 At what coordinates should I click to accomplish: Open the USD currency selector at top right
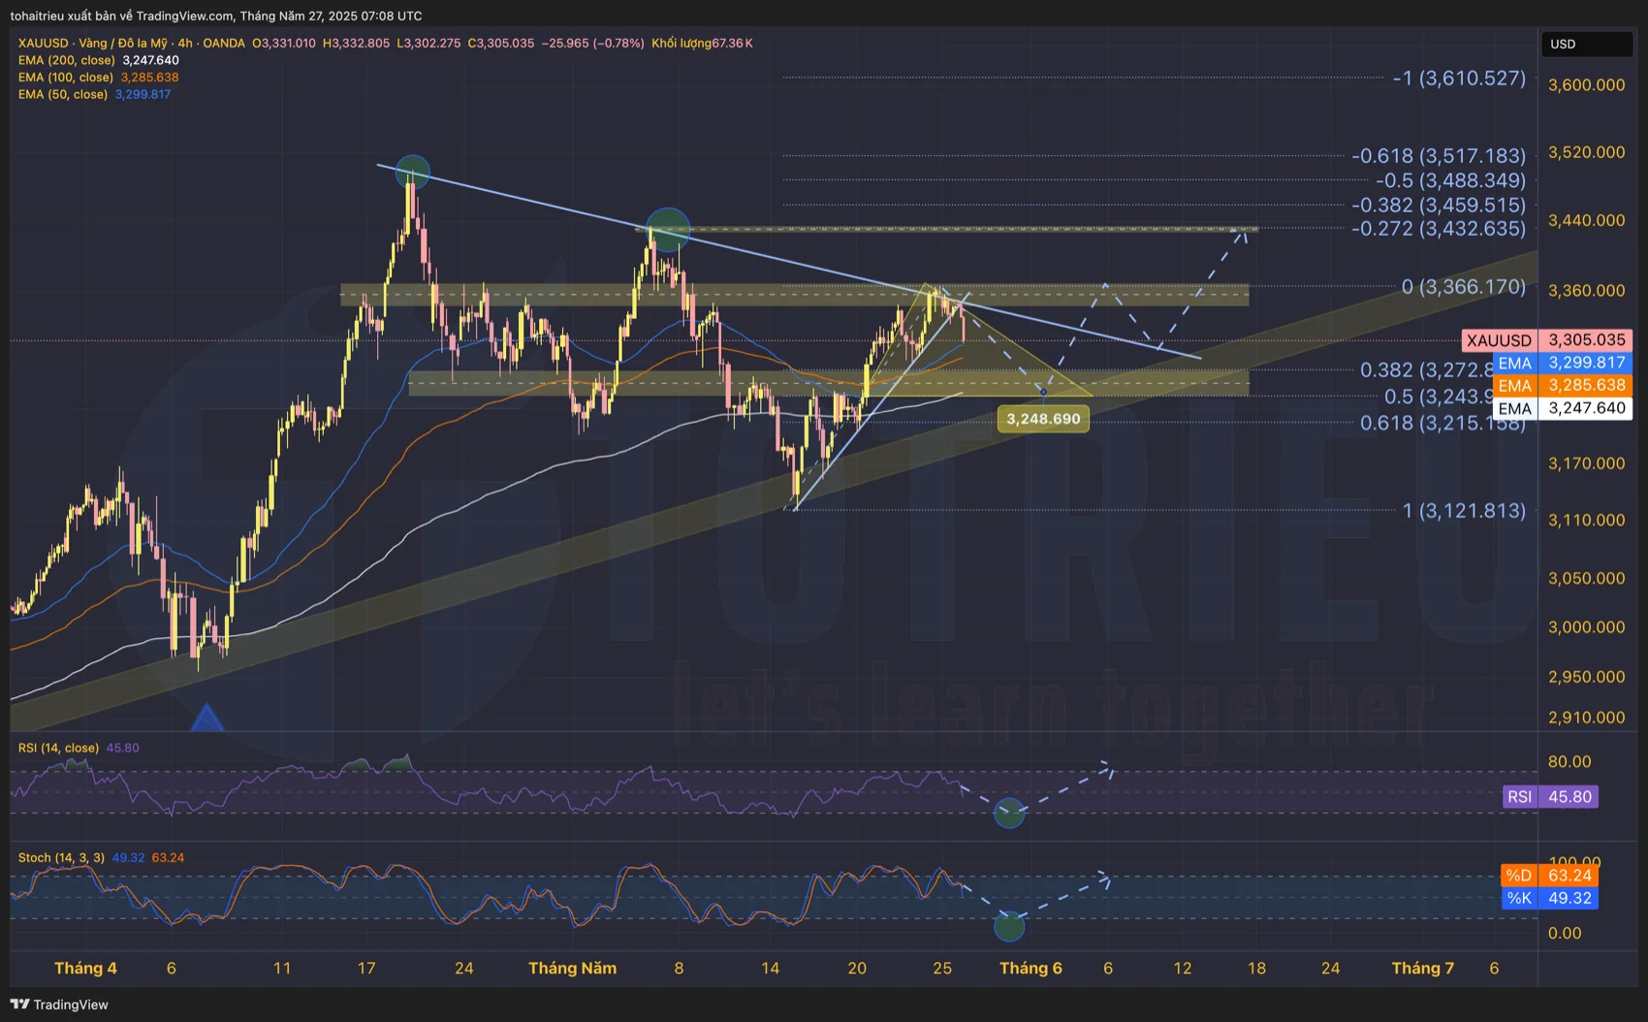pyautogui.click(x=1586, y=43)
